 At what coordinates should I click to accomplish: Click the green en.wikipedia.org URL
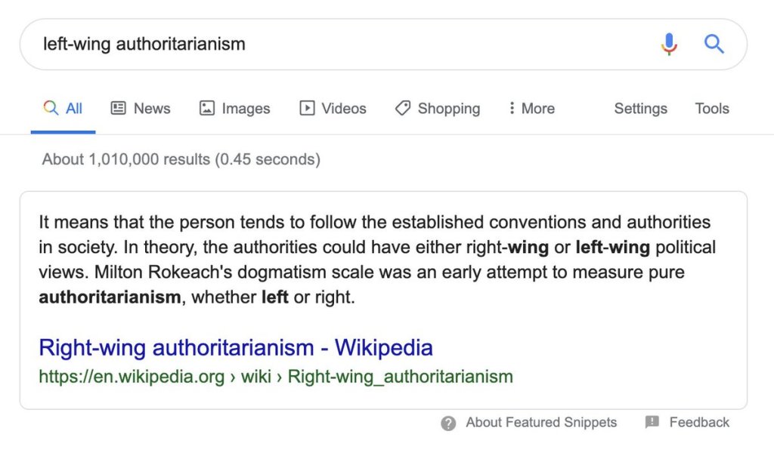point(276,376)
